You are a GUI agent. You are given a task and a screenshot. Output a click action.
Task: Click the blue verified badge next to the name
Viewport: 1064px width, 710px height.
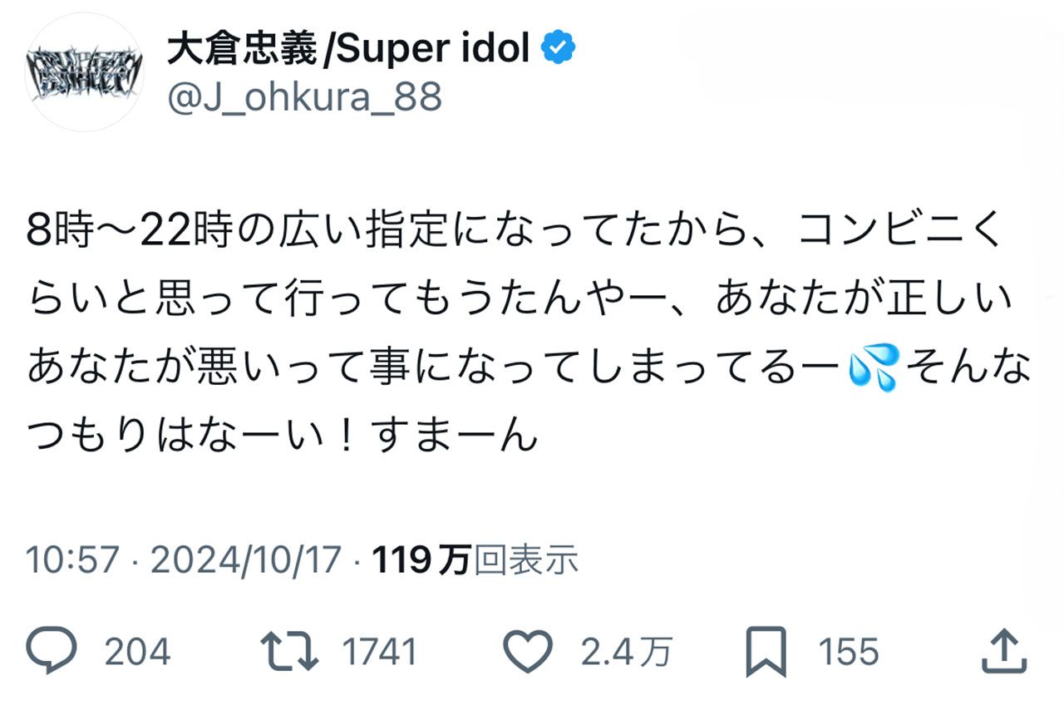pos(559,47)
